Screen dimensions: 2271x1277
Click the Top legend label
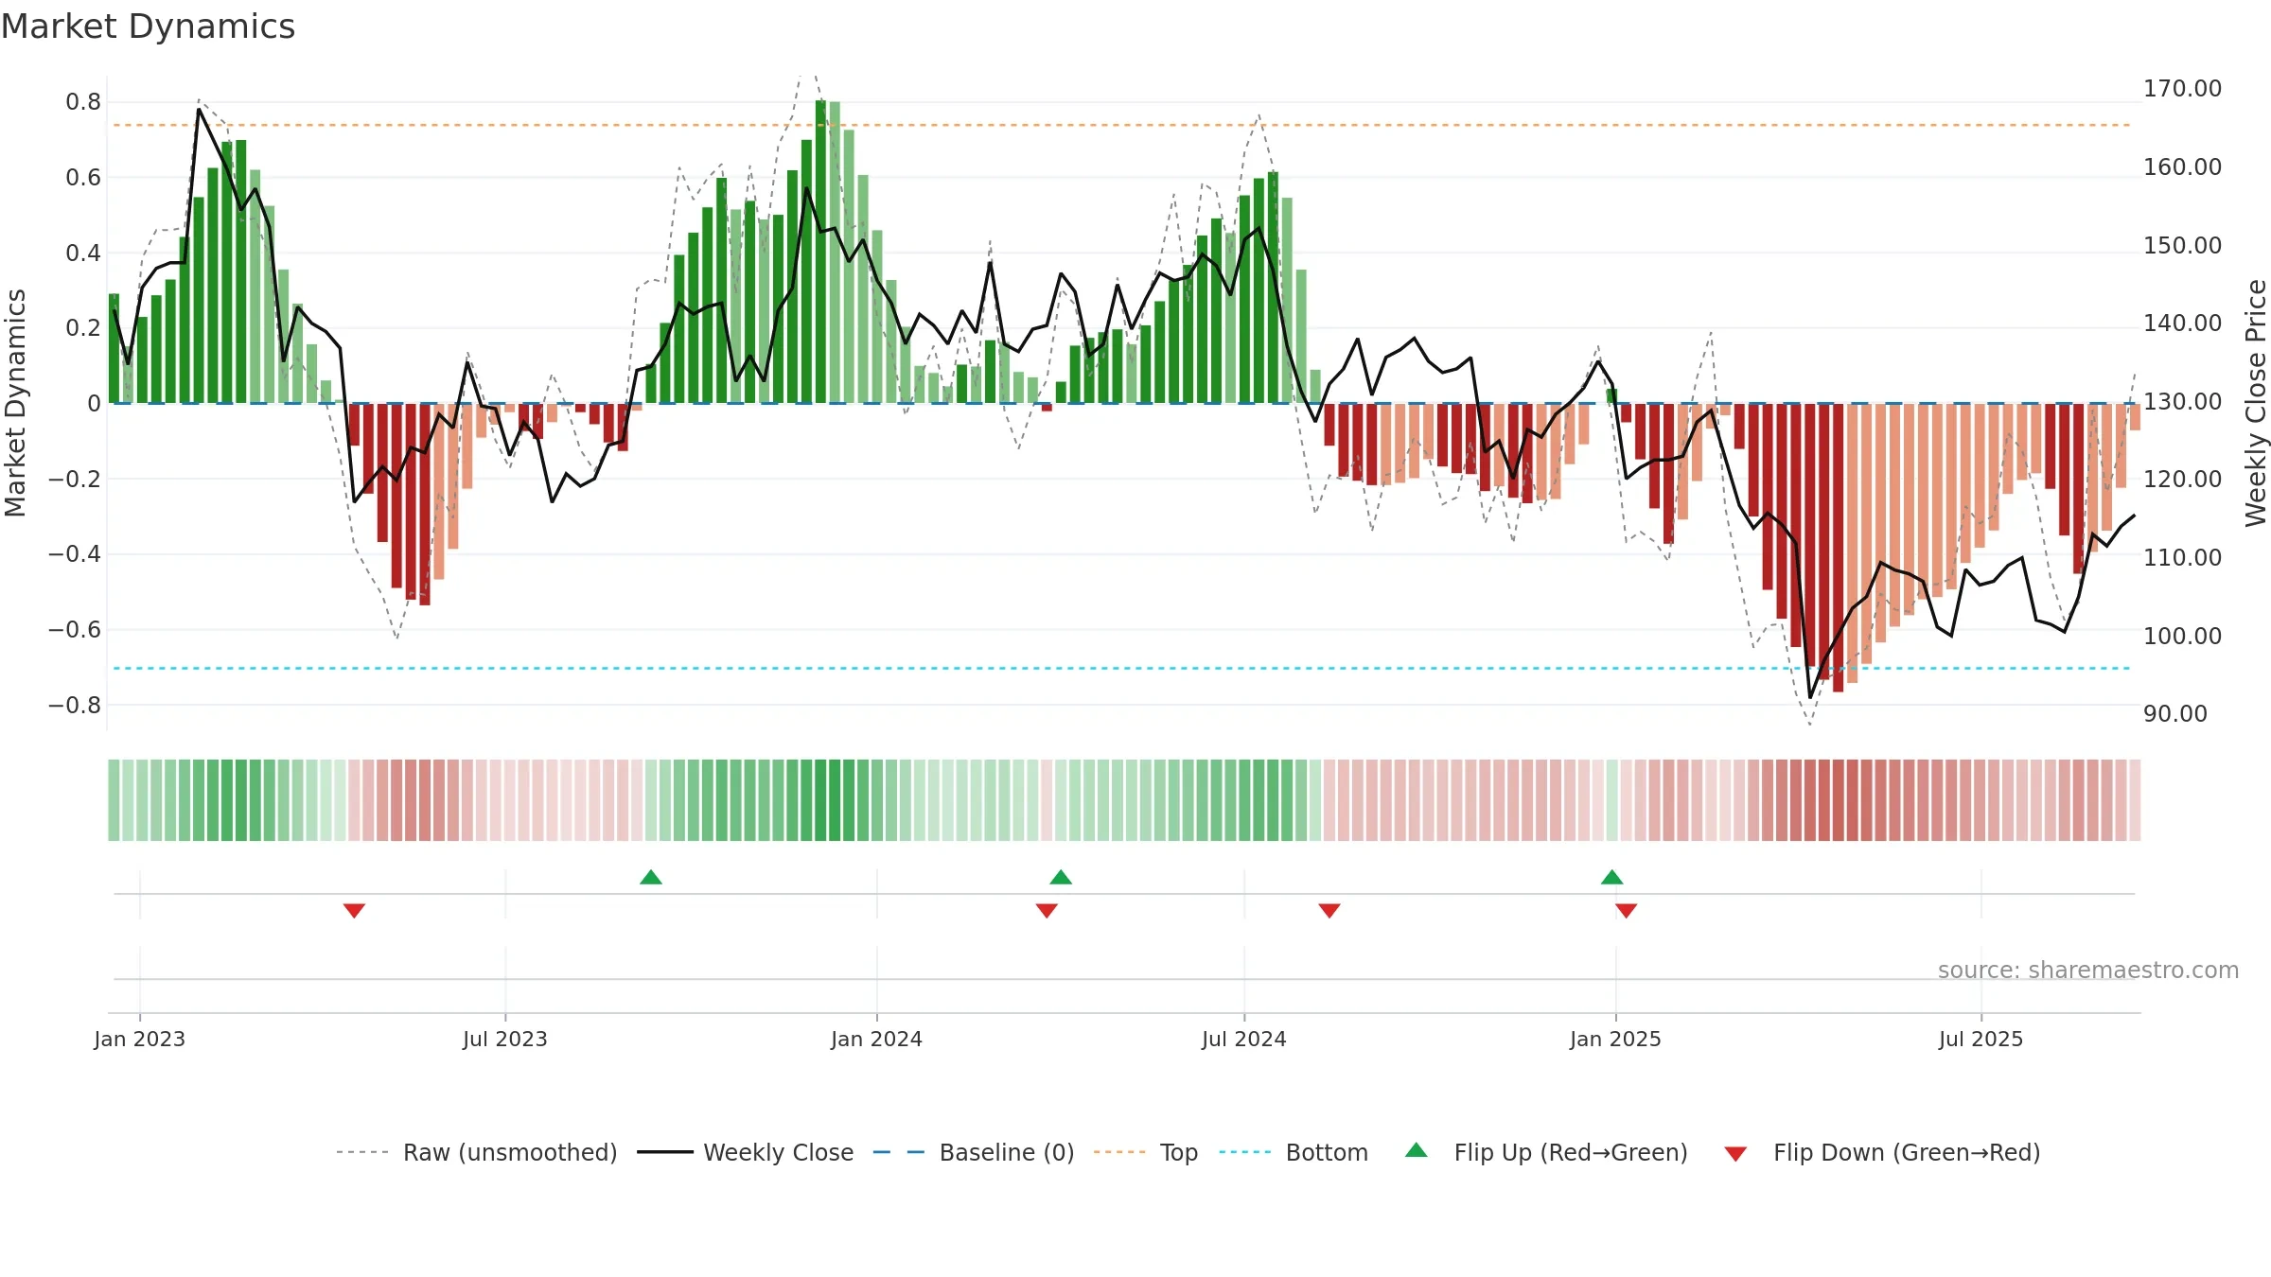coord(1179,1152)
